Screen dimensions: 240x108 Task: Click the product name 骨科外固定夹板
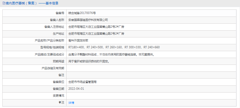[x=78, y=40]
